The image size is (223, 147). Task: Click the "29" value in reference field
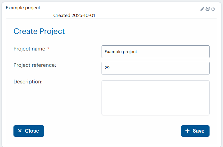click(107, 68)
